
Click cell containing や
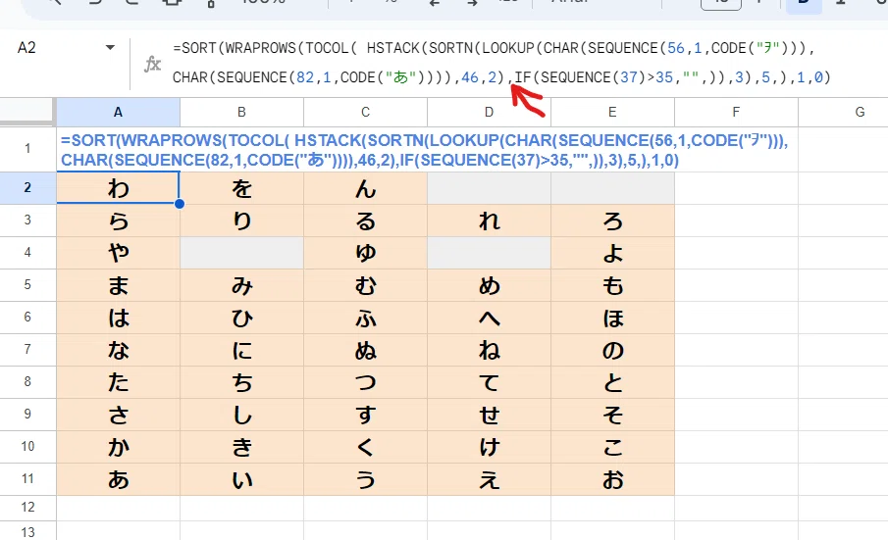(x=118, y=252)
